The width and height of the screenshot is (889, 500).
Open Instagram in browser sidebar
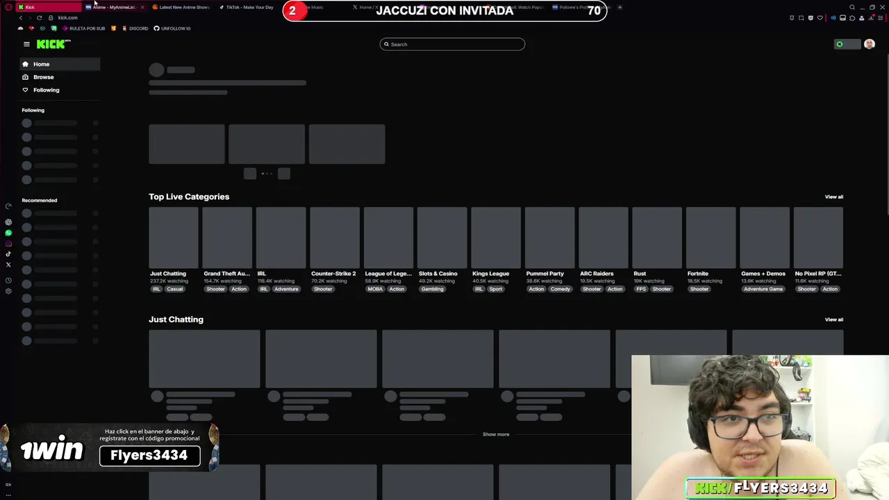(x=8, y=243)
